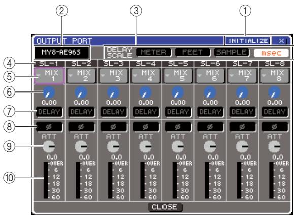The height and width of the screenshot is (215, 294).
Task: Select the ATT knob for SL-3
Action: (113, 146)
